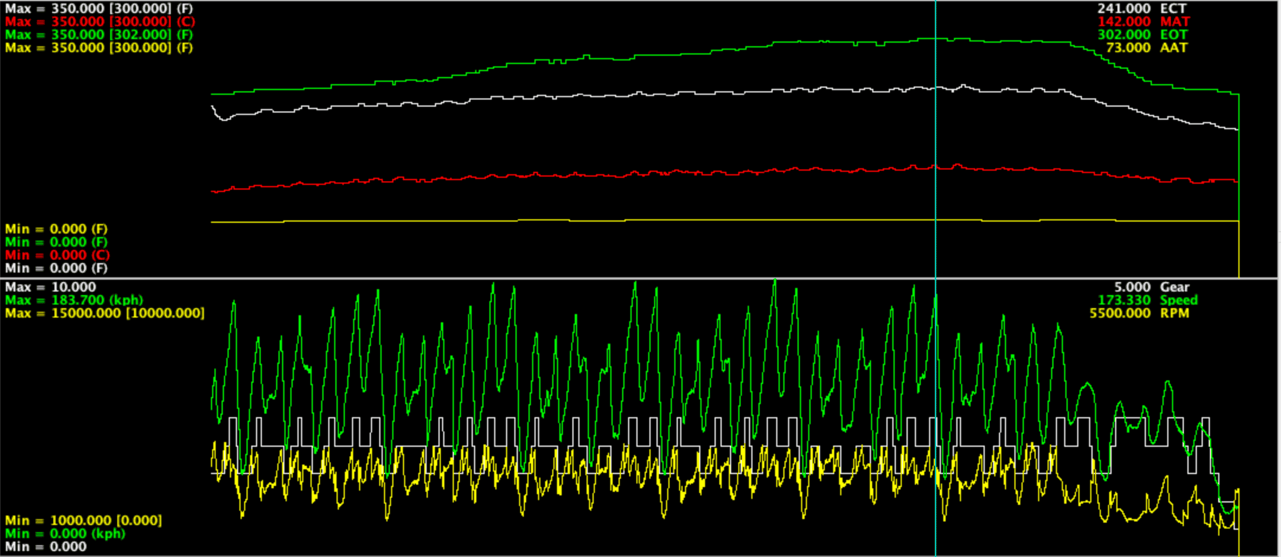Image resolution: width=1281 pixels, height=557 pixels.
Task: Select the ECT channel name label
Action: point(1173,8)
